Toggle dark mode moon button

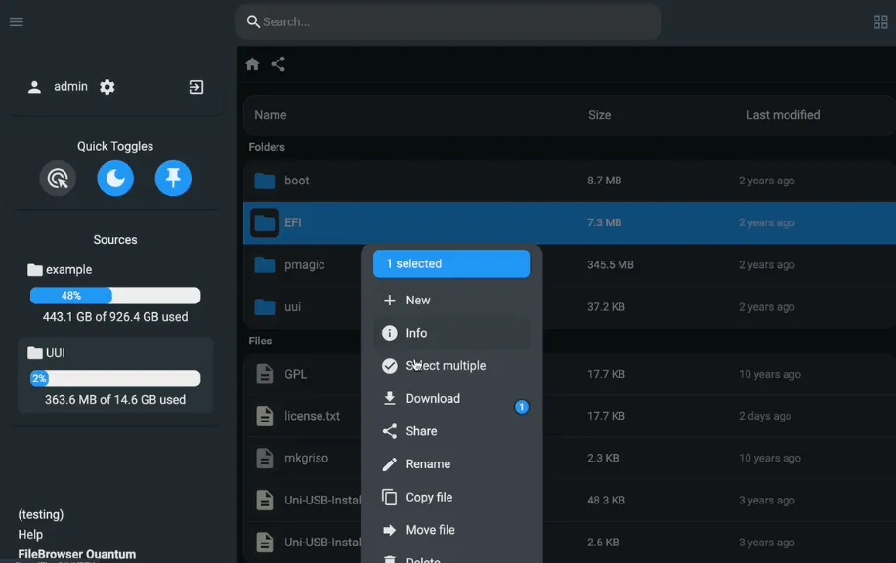point(115,179)
